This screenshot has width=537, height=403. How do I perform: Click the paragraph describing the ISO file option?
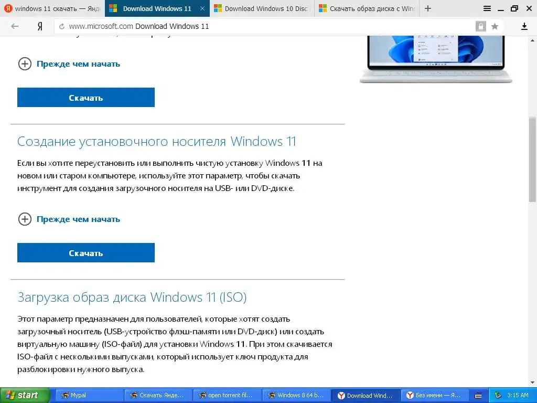click(175, 344)
